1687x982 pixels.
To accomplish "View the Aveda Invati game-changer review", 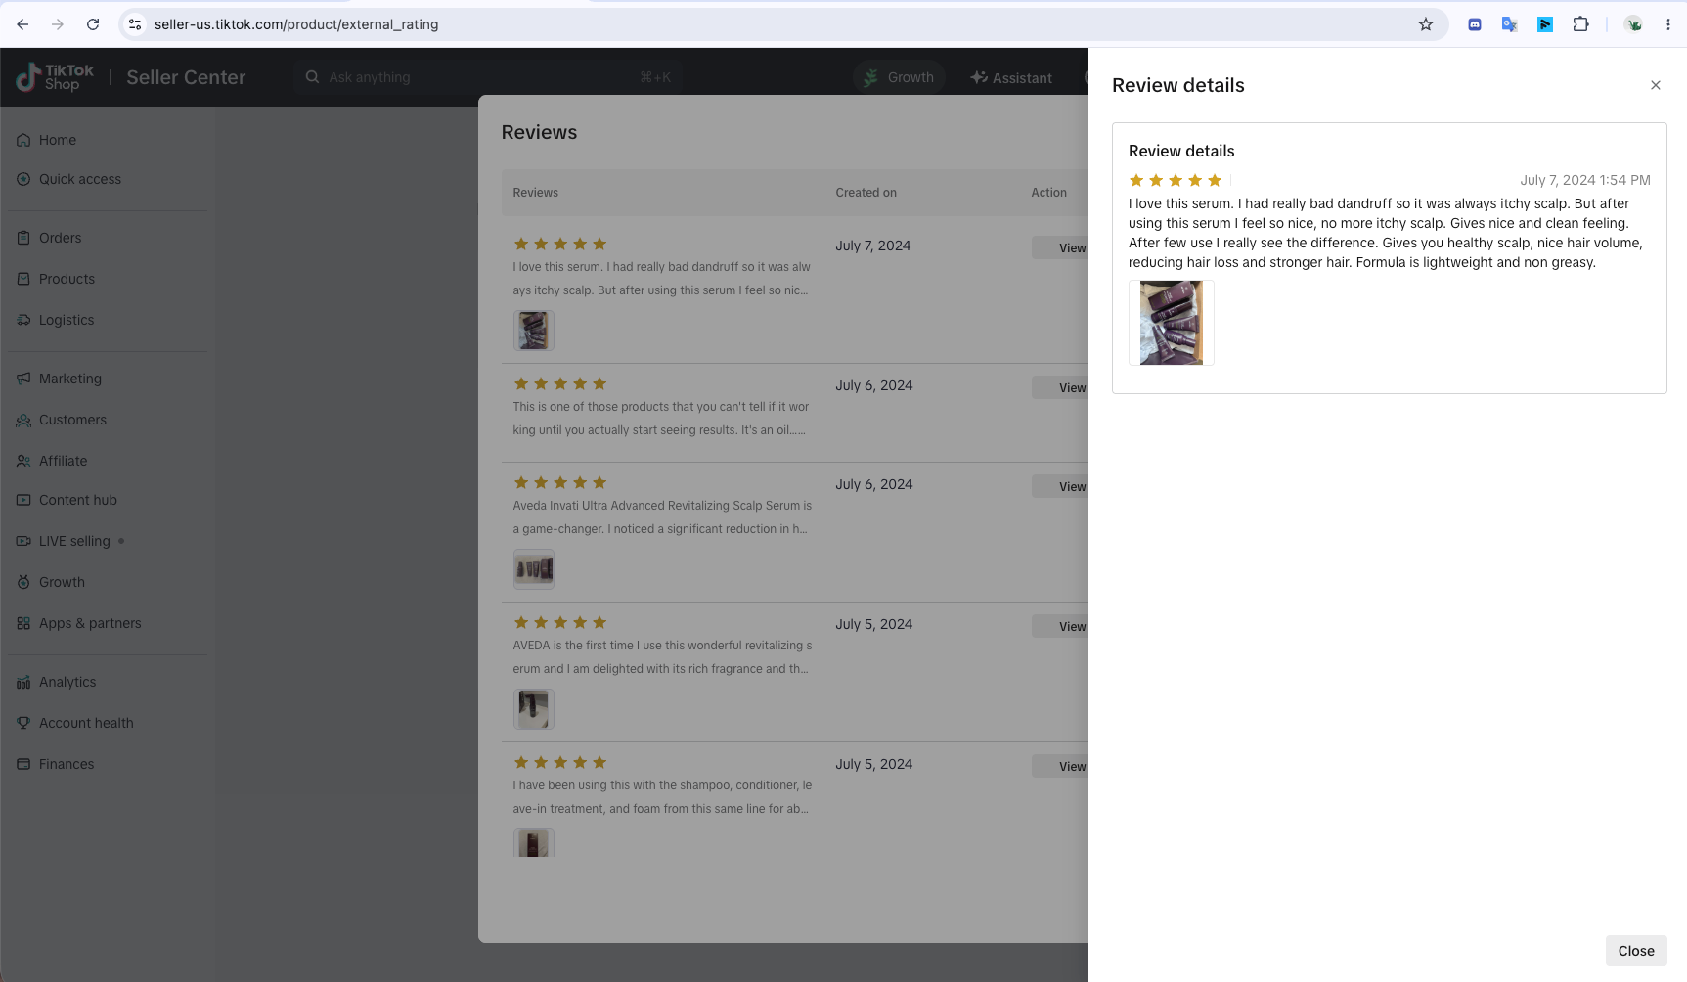I will tap(1061, 486).
